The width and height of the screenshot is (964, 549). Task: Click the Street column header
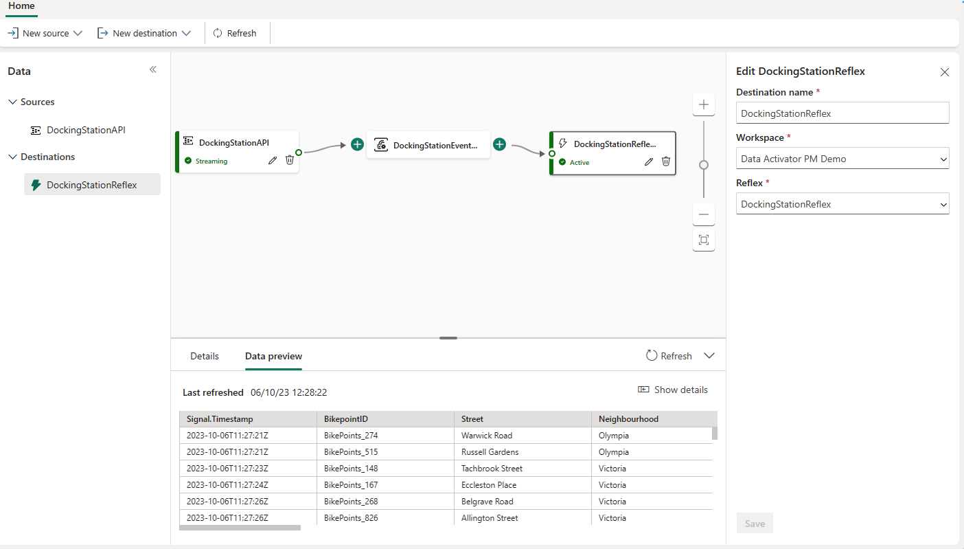tap(523, 419)
